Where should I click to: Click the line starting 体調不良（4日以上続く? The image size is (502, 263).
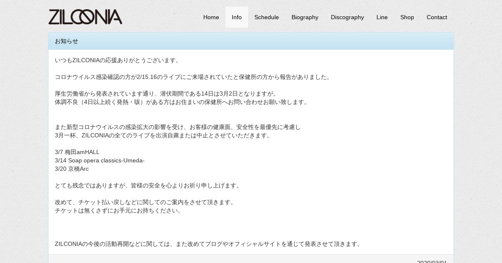click(x=182, y=102)
